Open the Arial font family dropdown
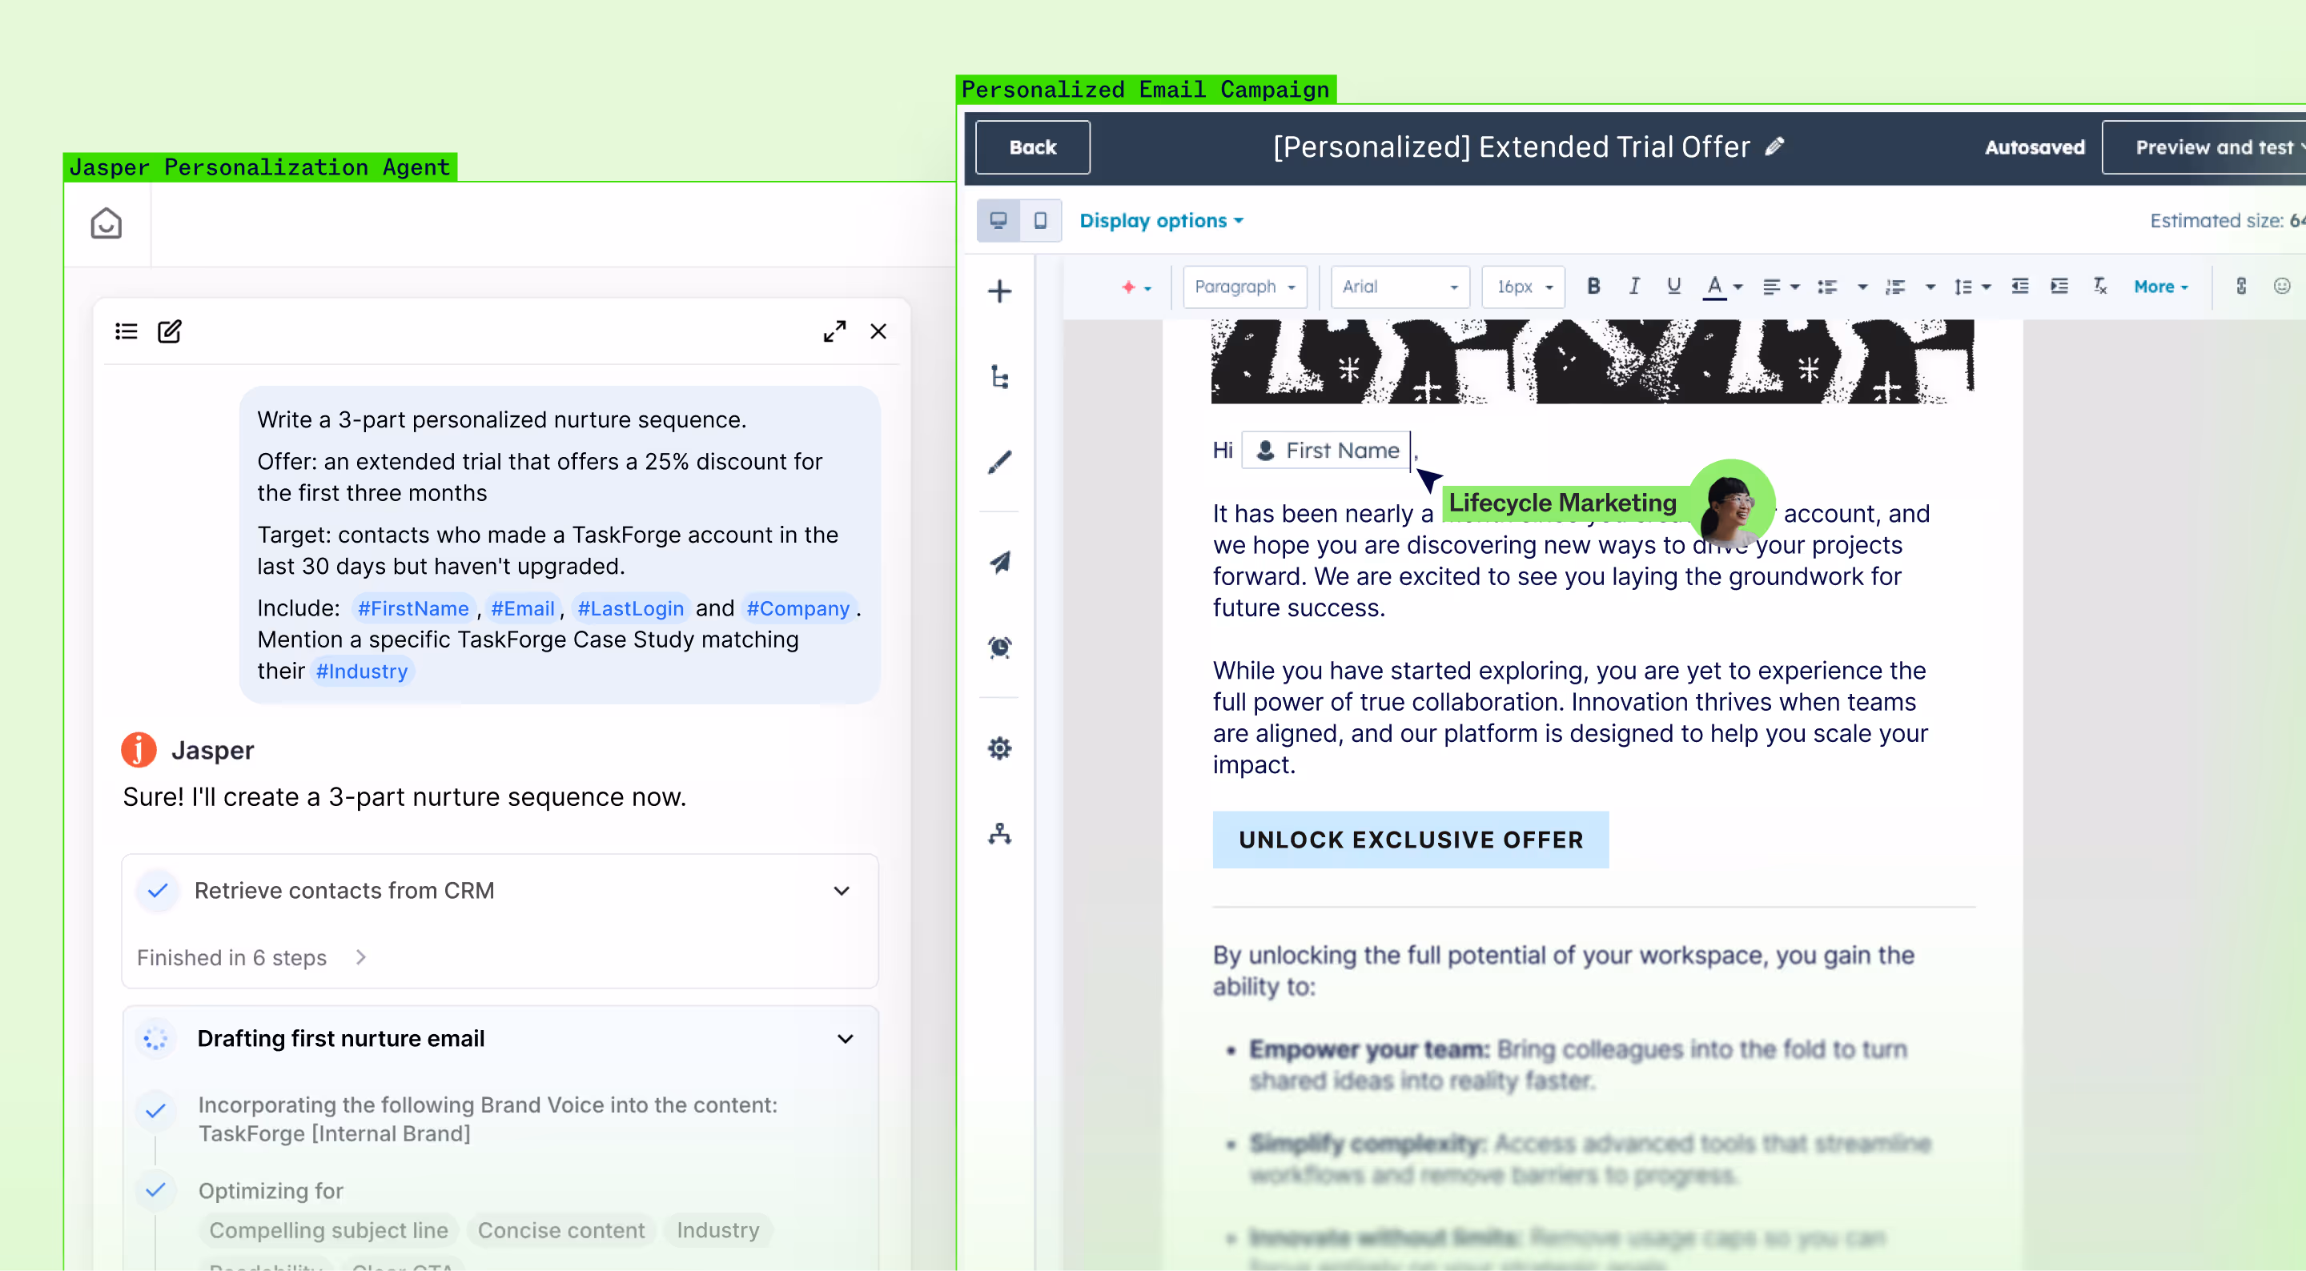Image resolution: width=2306 pixels, height=1271 pixels. point(1399,287)
